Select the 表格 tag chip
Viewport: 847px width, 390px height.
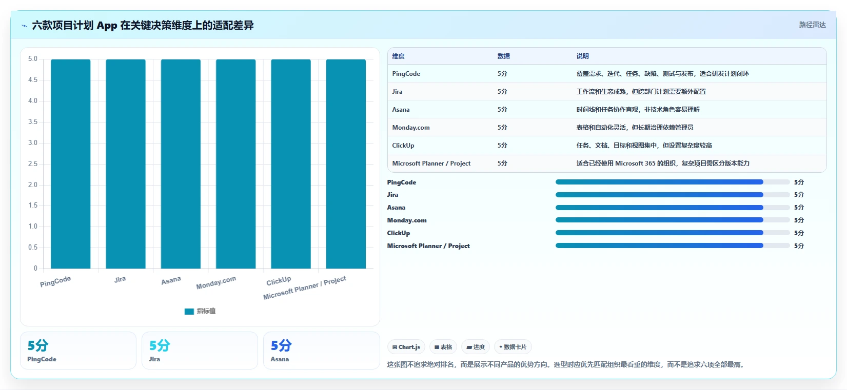click(x=443, y=347)
